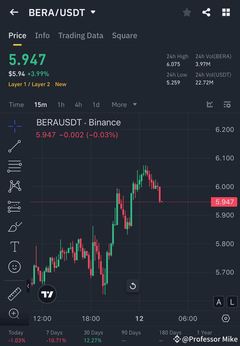Click the 5.947 price label tag

coord(224,202)
